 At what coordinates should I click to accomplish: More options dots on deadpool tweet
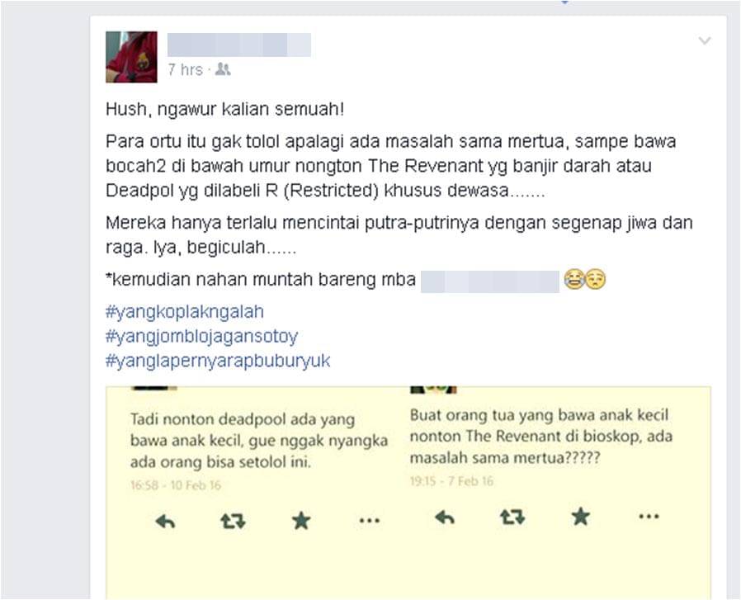[370, 521]
